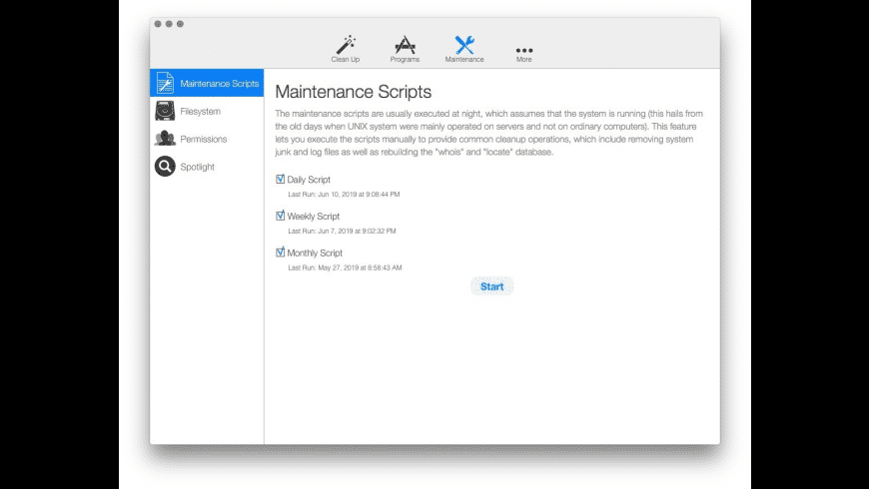This screenshot has width=869, height=489.
Task: Open the Programs toolbar icon
Action: 405,45
